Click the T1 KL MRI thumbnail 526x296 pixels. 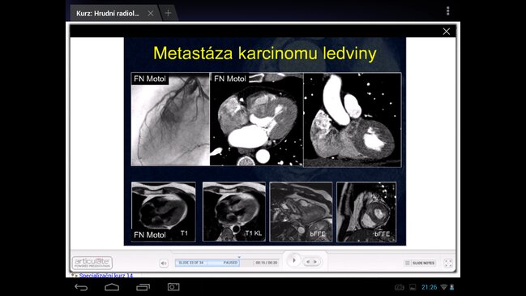point(233,212)
